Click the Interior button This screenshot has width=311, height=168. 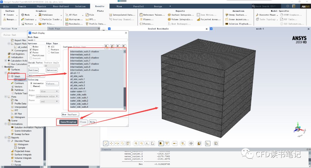tap(52, 70)
